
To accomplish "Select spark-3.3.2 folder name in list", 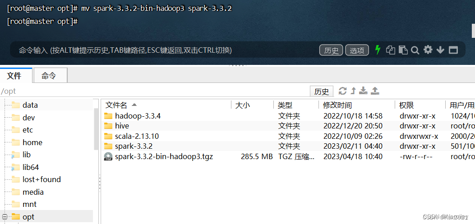I will (x=134, y=146).
